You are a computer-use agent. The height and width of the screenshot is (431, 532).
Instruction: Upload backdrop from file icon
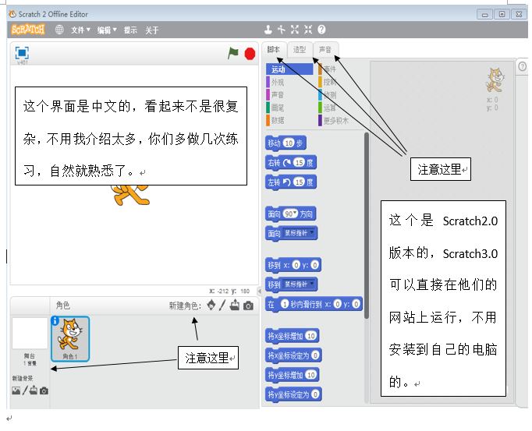click(34, 390)
